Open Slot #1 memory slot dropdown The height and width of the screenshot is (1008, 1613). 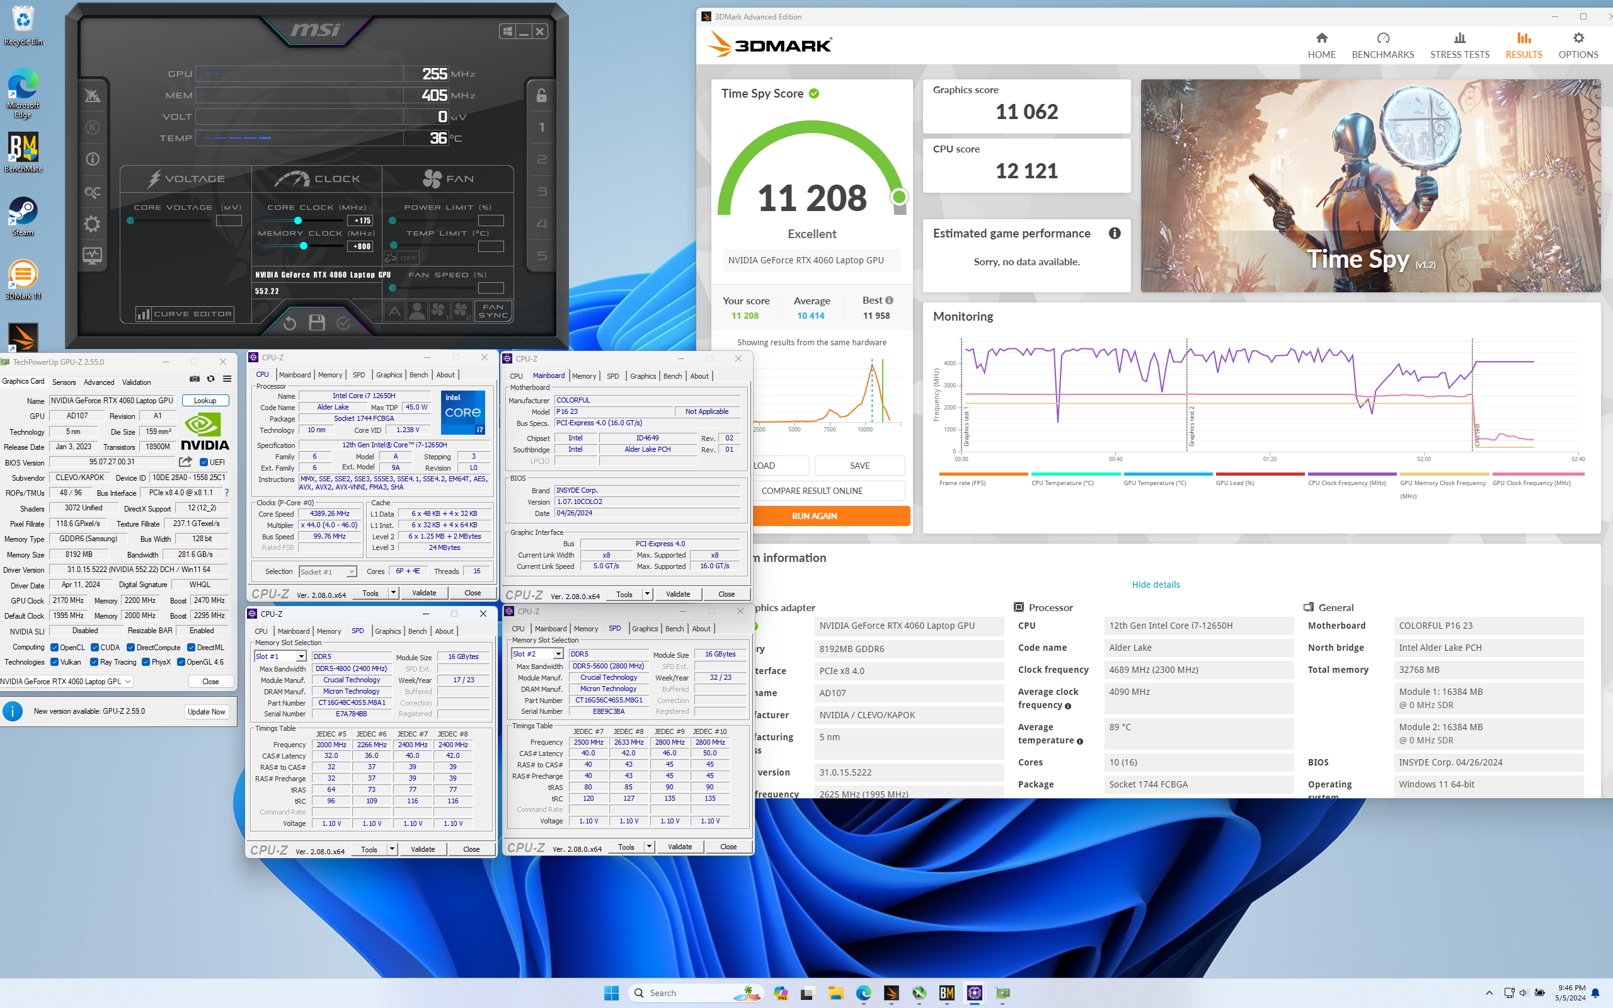coord(280,656)
